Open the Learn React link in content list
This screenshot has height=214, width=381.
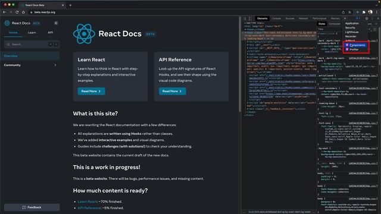coord(88,202)
